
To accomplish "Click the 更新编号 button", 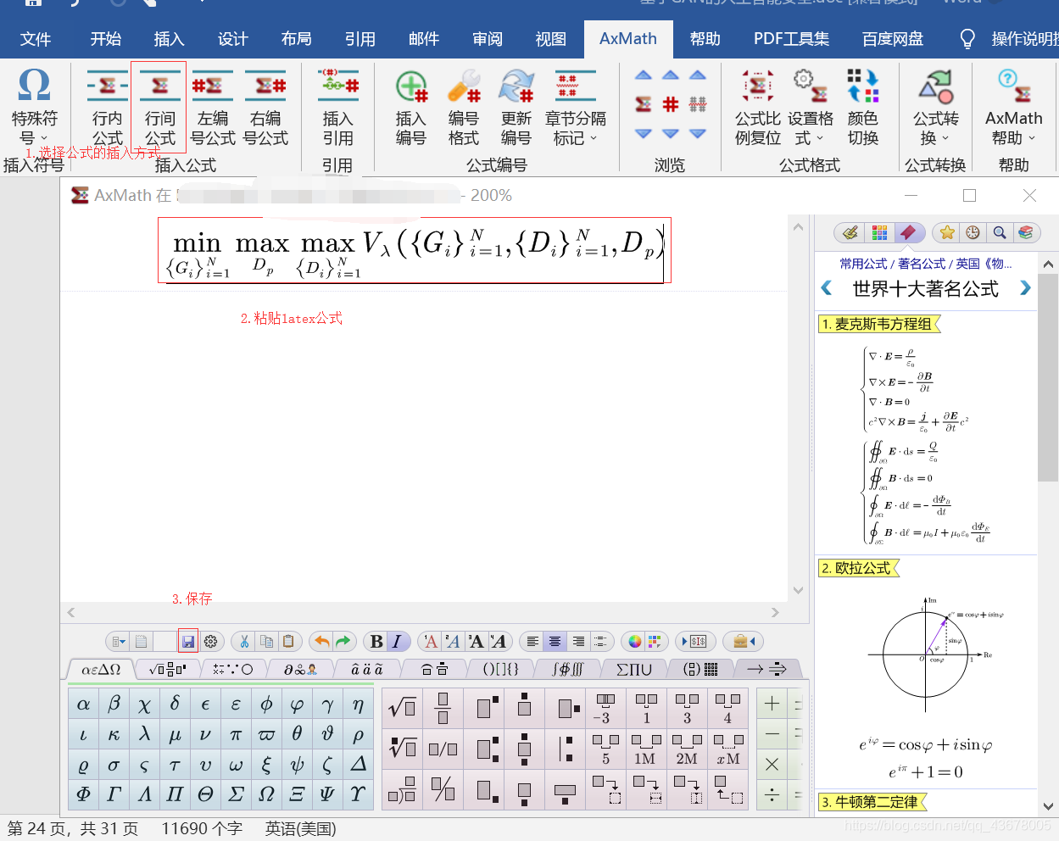I will click(516, 108).
